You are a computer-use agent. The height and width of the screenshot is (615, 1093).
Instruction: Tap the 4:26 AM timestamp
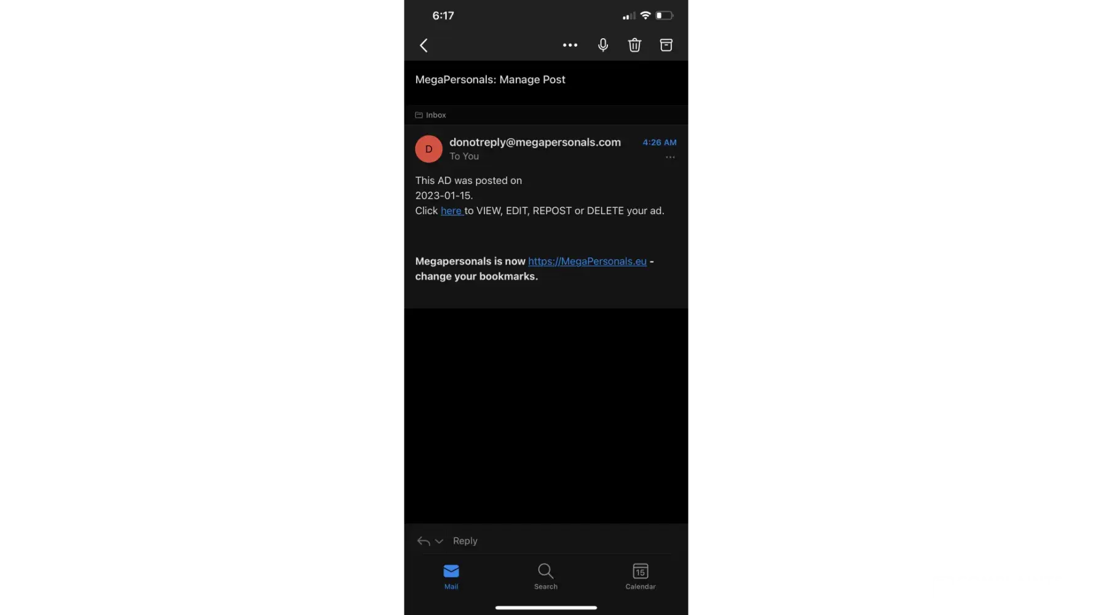tap(660, 142)
